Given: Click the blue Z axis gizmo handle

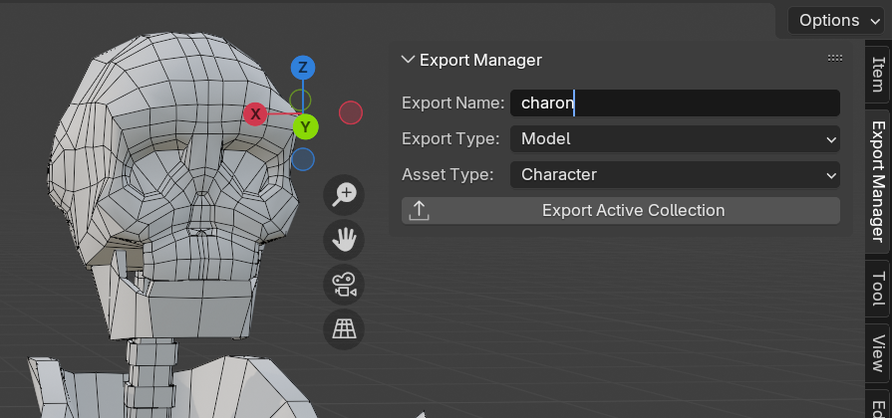Looking at the screenshot, I should 303,68.
